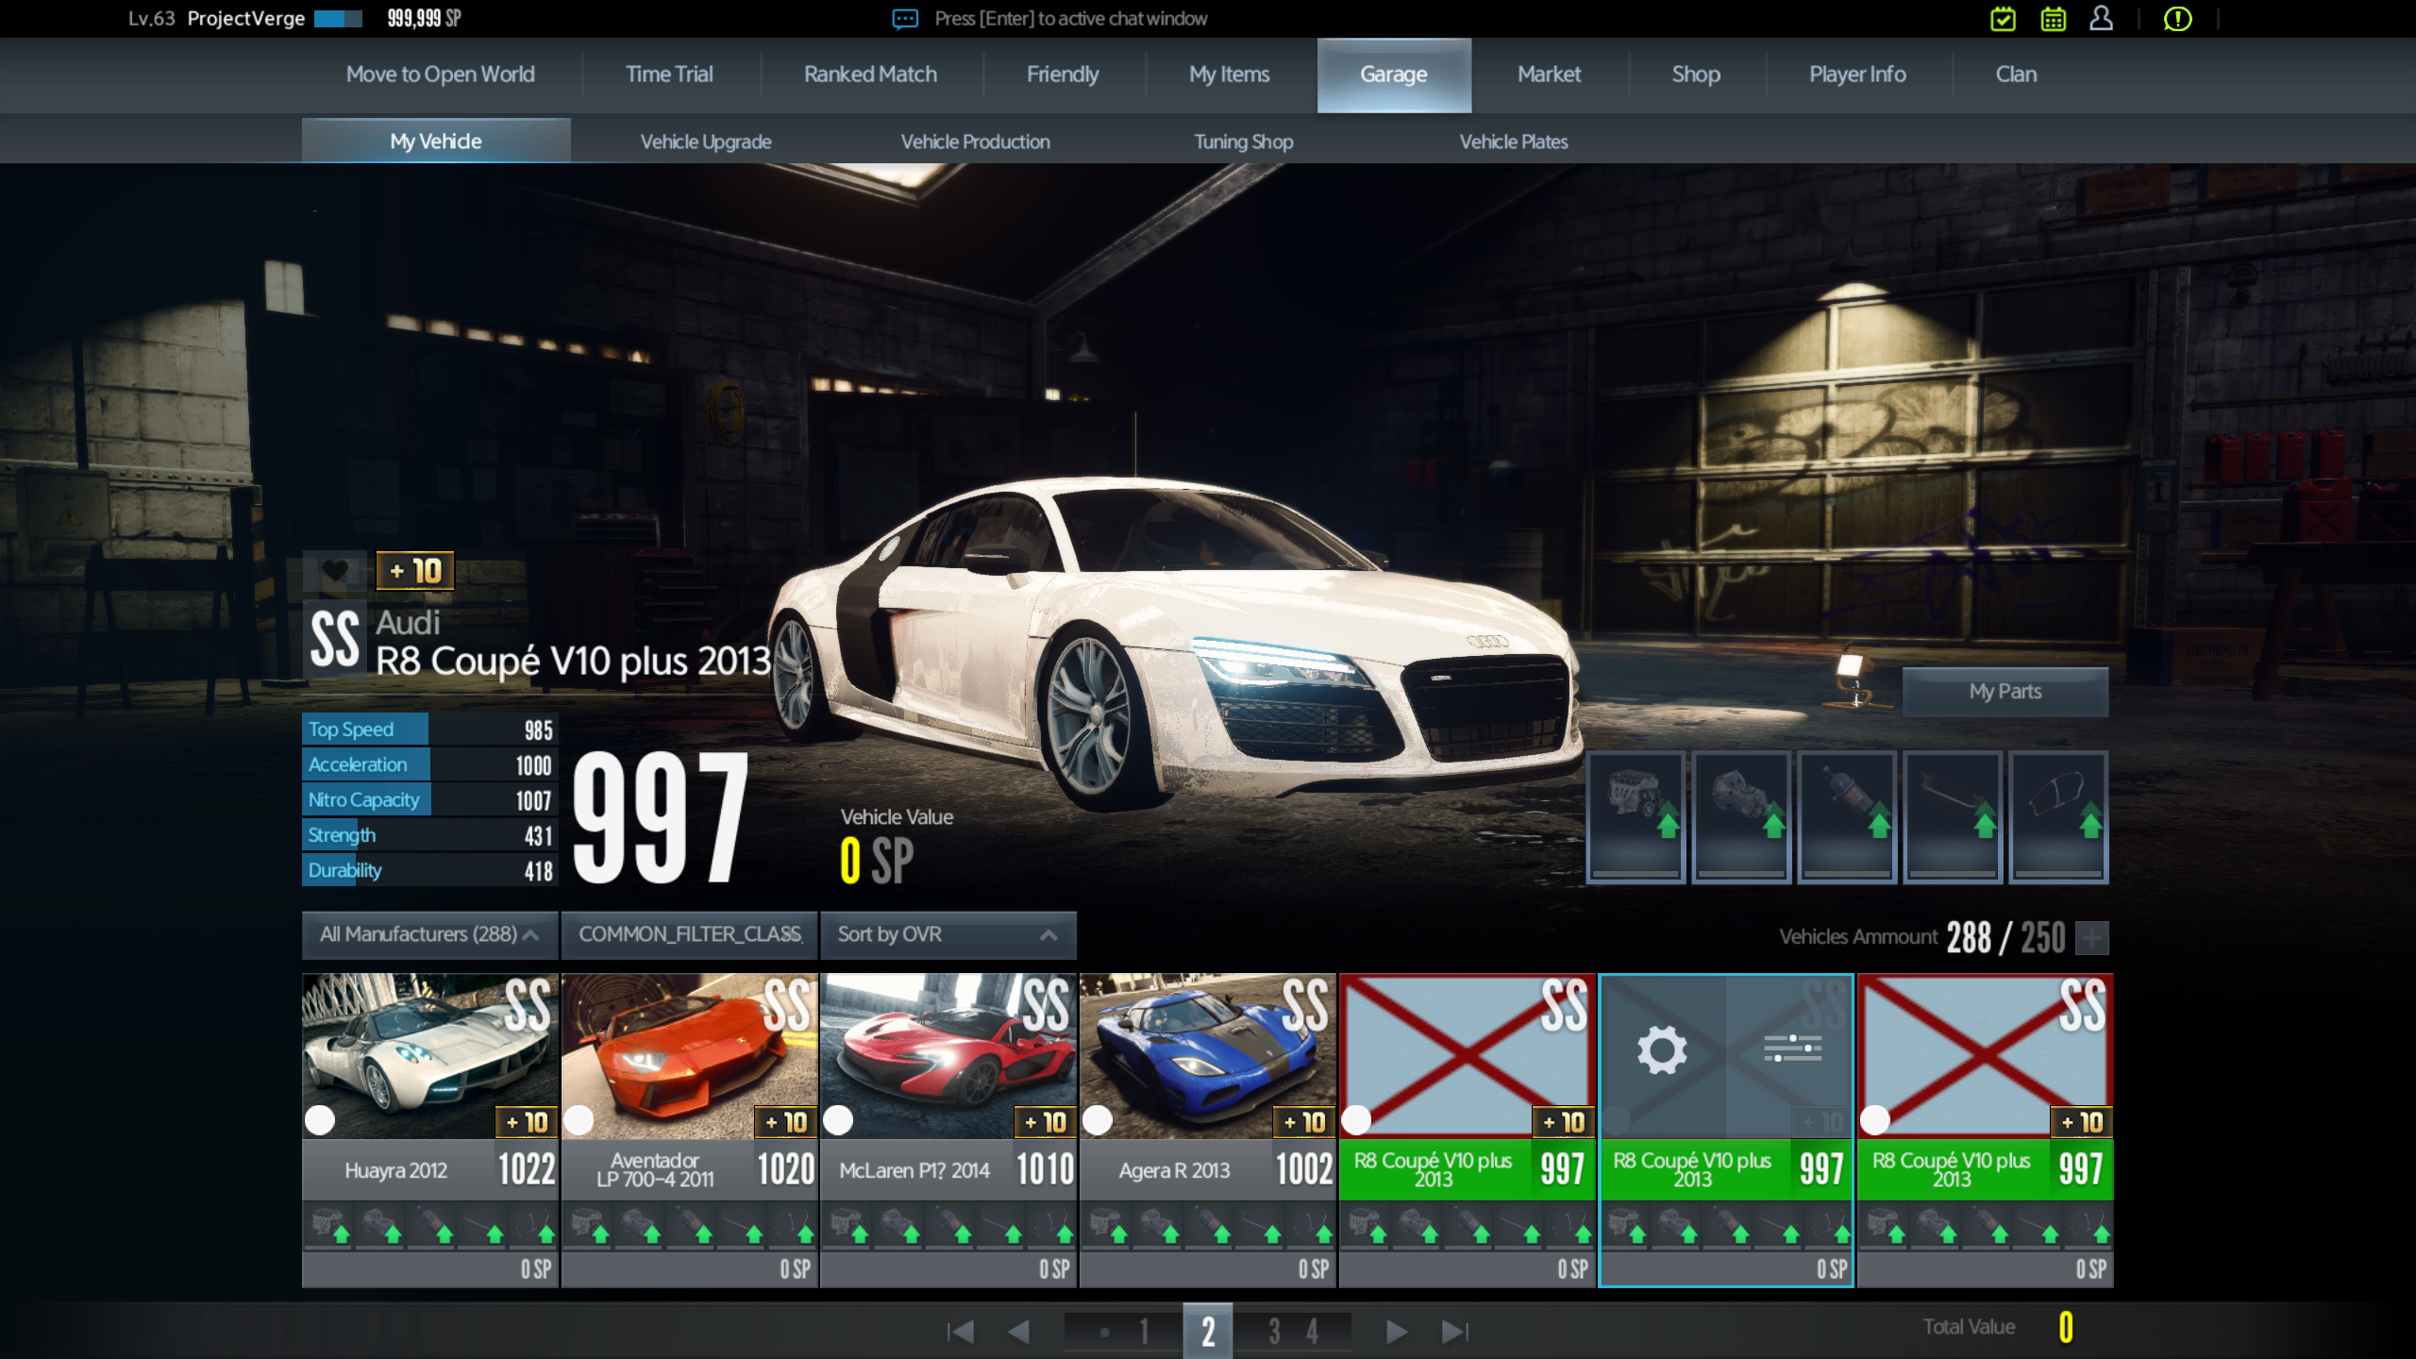Go to page 3
This screenshot has width=2416, height=1359.
click(x=1274, y=1332)
